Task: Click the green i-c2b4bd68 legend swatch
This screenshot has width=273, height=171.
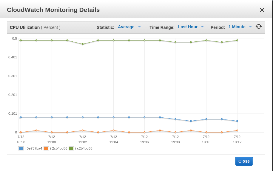Action: 71,148
